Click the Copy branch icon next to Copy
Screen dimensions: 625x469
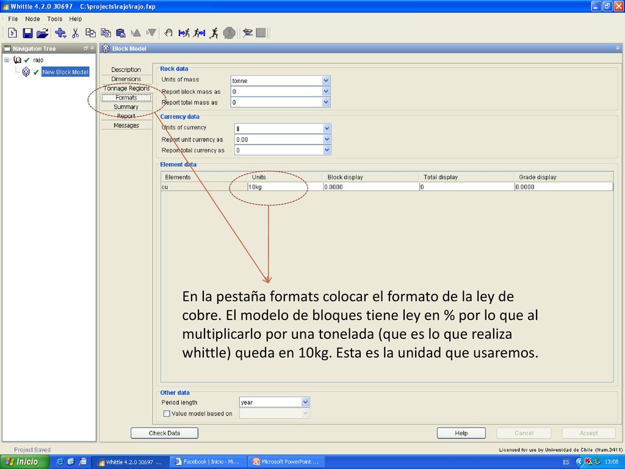coord(106,33)
